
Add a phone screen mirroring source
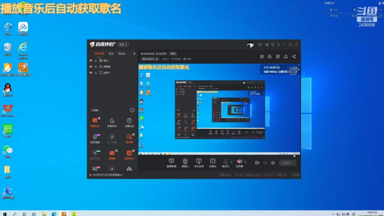[x=199, y=163]
